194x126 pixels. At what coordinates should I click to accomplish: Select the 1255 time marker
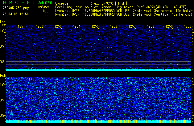coord(95,26)
